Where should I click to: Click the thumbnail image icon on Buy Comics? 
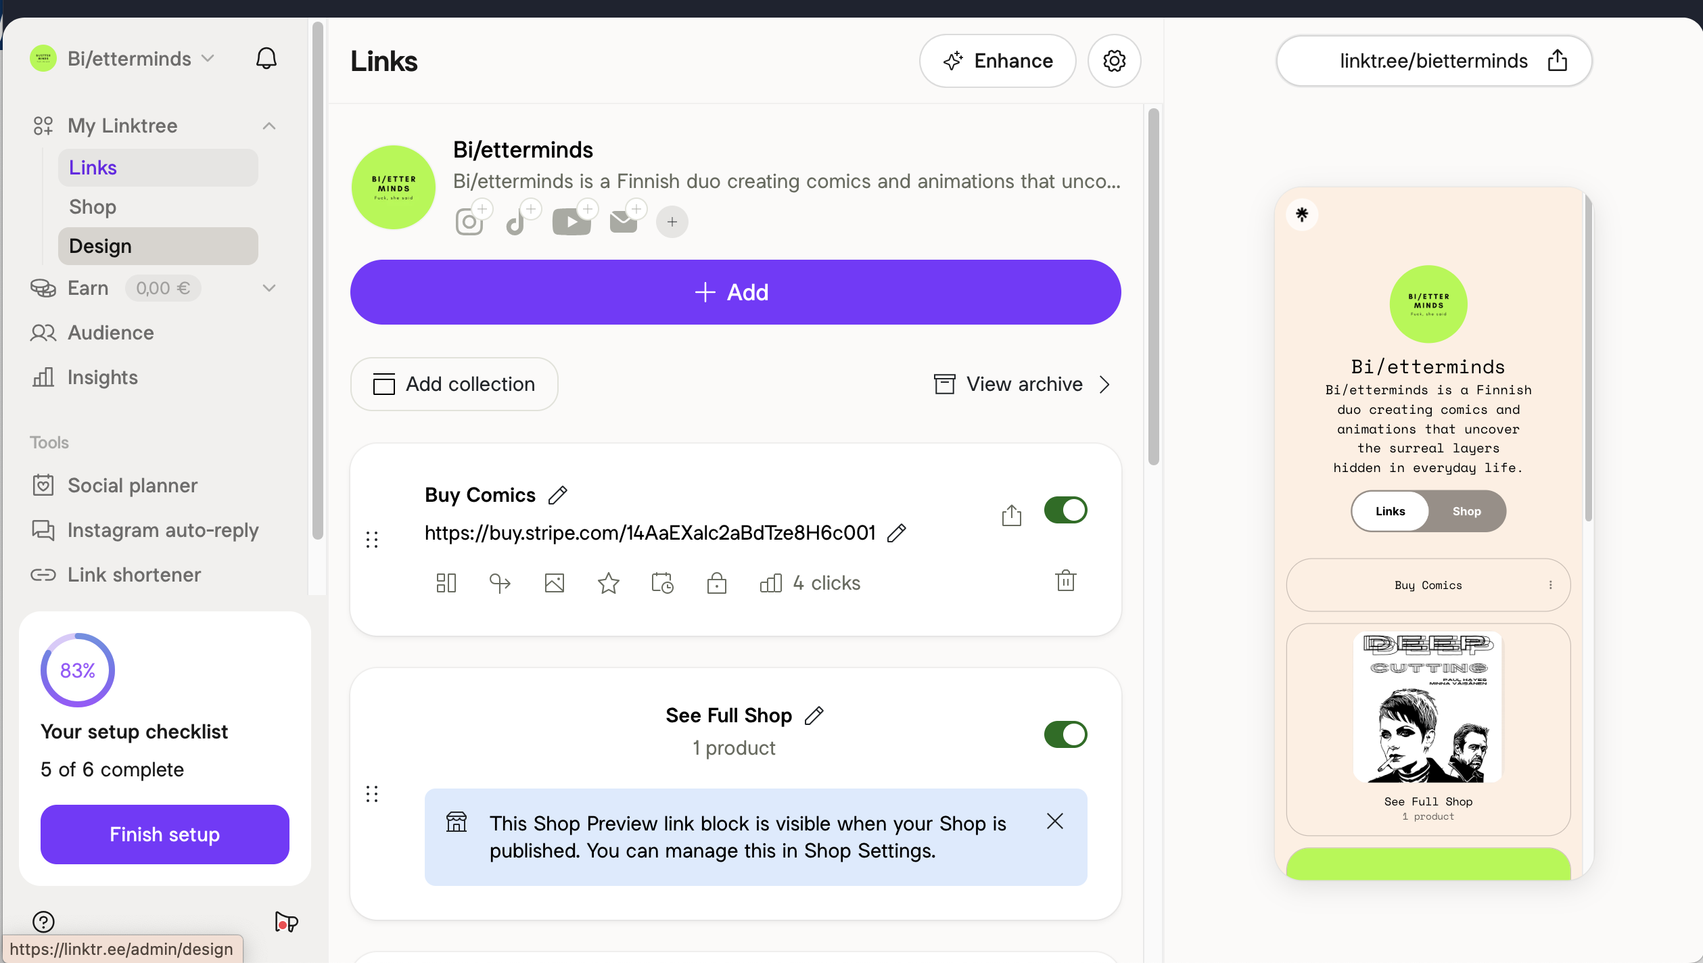click(554, 583)
